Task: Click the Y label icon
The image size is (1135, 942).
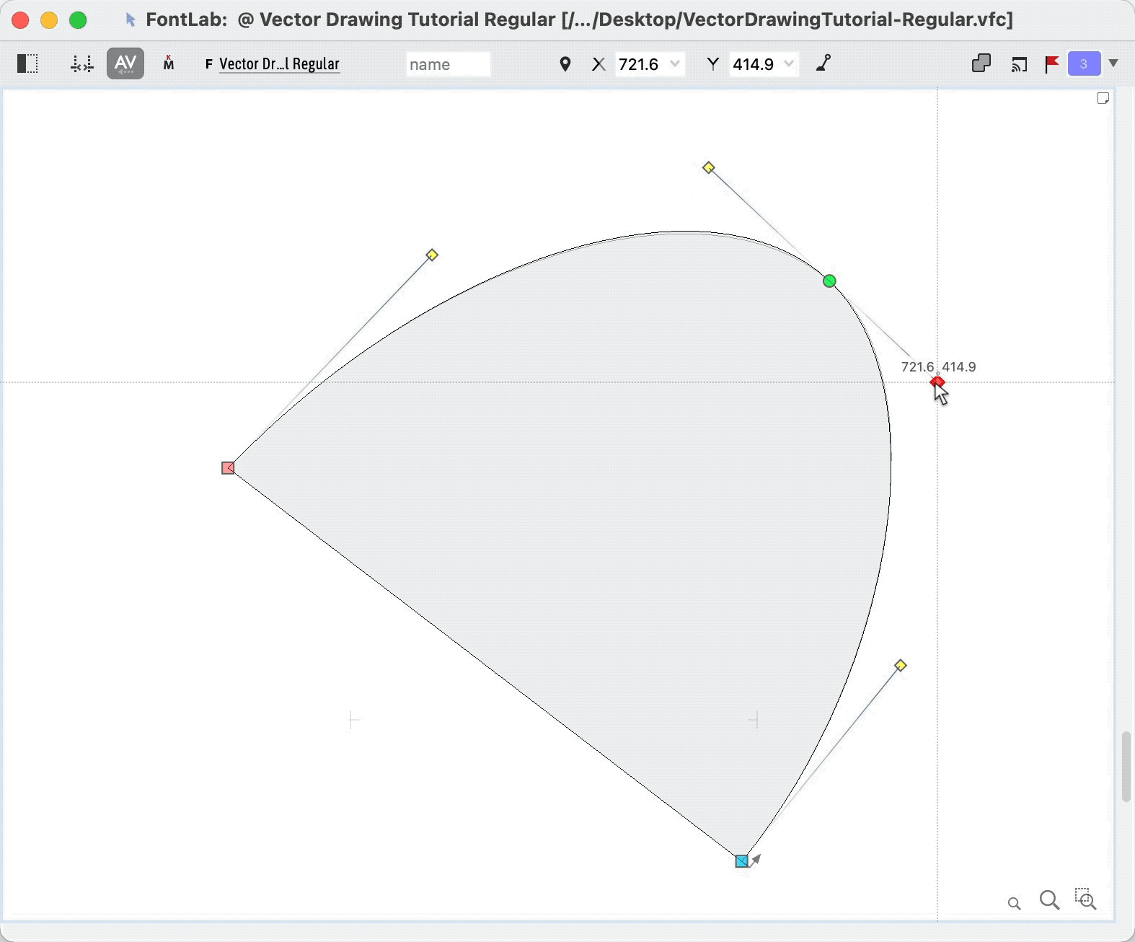Action: (713, 64)
